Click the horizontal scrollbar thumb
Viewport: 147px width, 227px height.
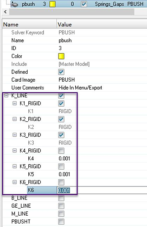click(72, 12)
